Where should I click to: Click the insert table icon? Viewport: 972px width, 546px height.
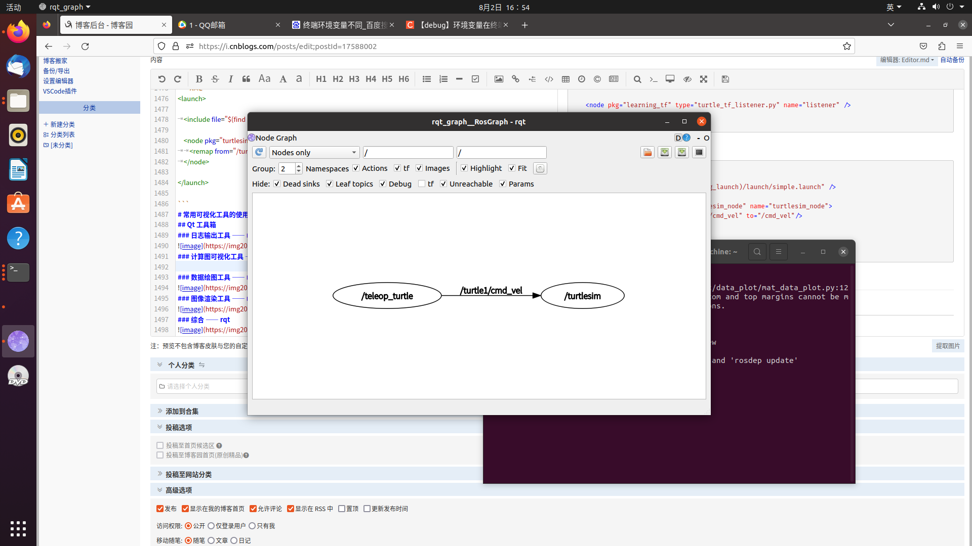click(x=565, y=79)
